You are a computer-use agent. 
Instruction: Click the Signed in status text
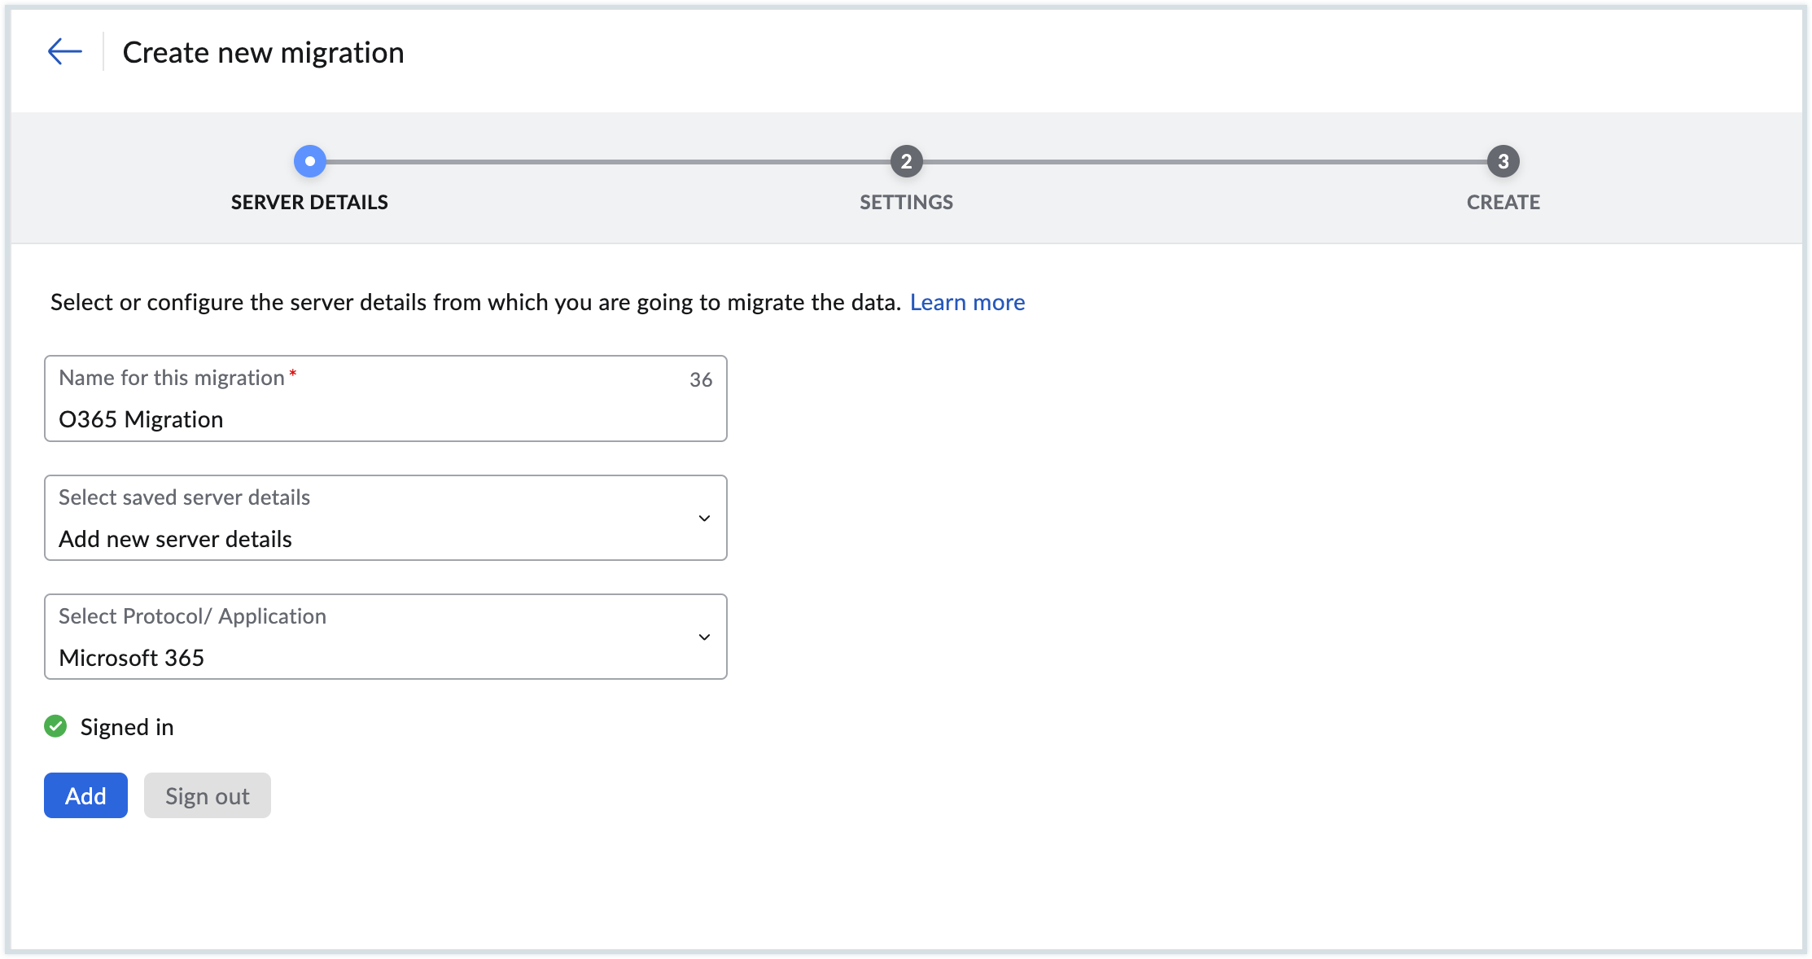click(x=127, y=727)
